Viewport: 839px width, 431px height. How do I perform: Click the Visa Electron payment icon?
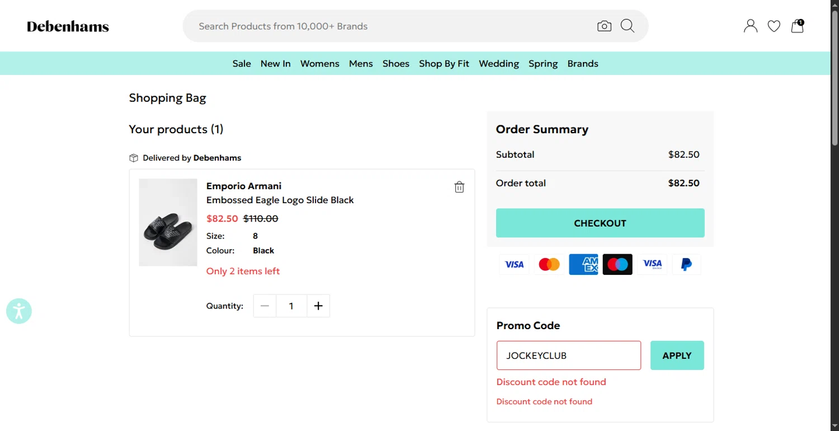[x=652, y=264]
